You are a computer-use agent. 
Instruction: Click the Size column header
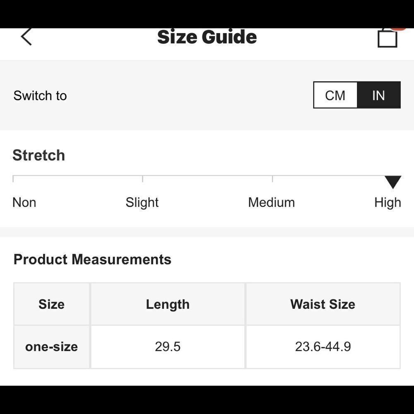tap(52, 304)
